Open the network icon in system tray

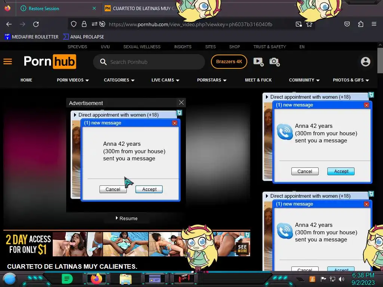coord(333,279)
